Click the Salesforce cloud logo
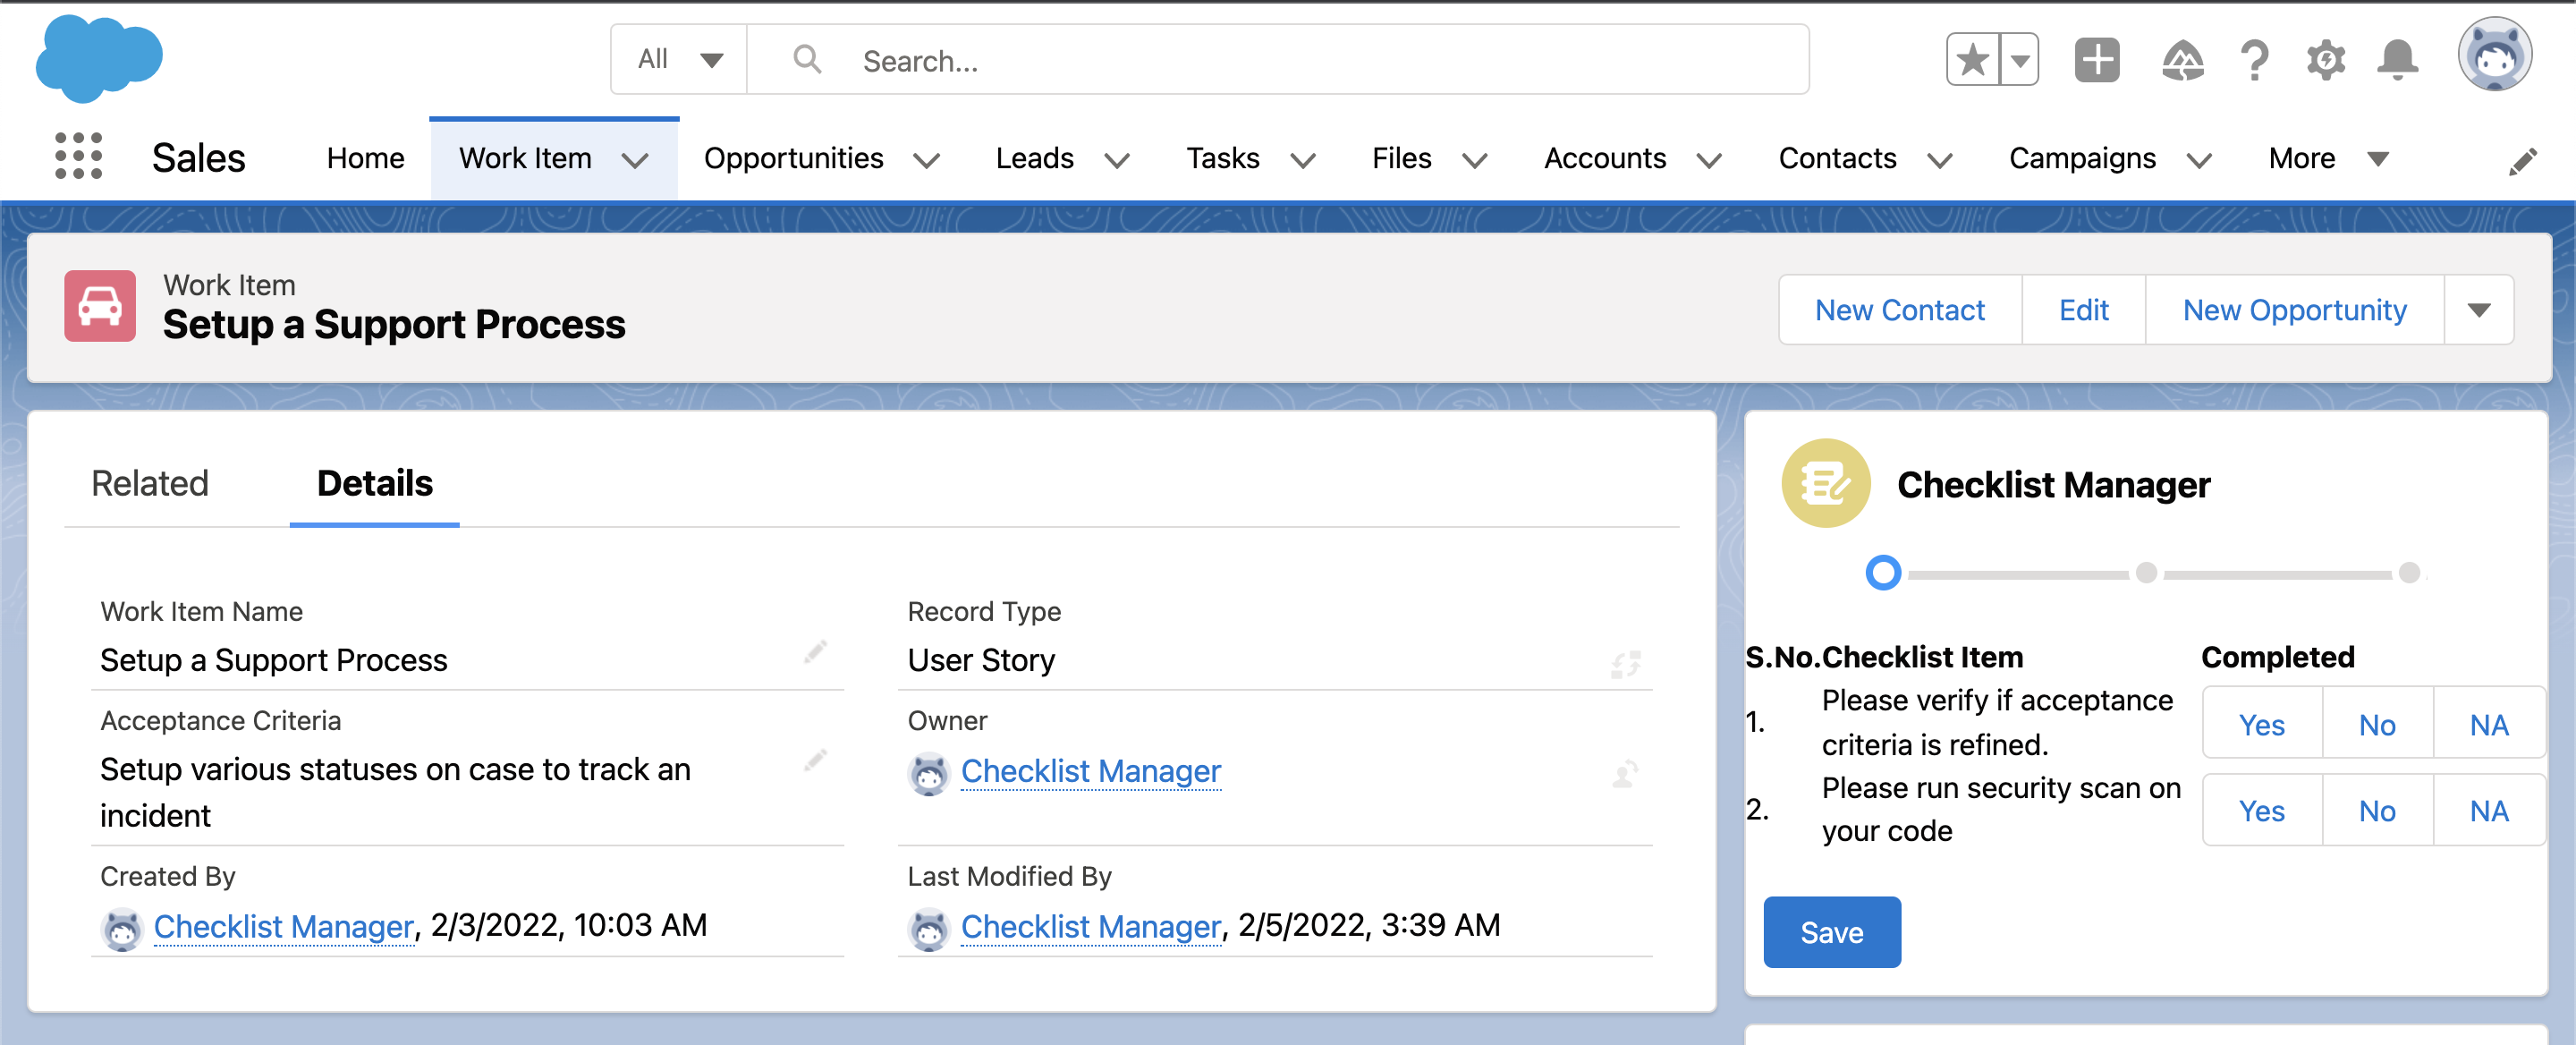Viewport: 2576px width, 1045px height. click(x=98, y=58)
